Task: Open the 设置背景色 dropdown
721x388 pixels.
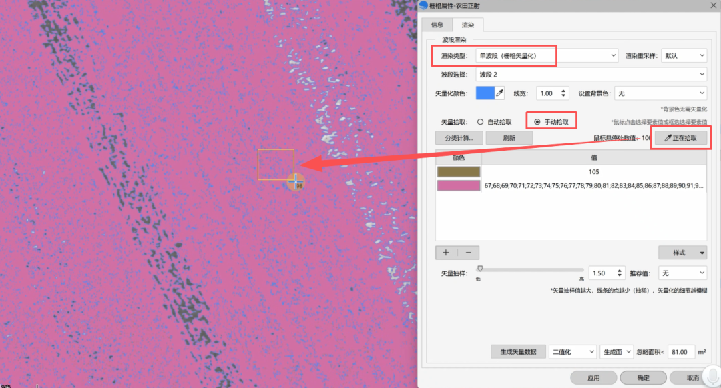Action: 660,93
